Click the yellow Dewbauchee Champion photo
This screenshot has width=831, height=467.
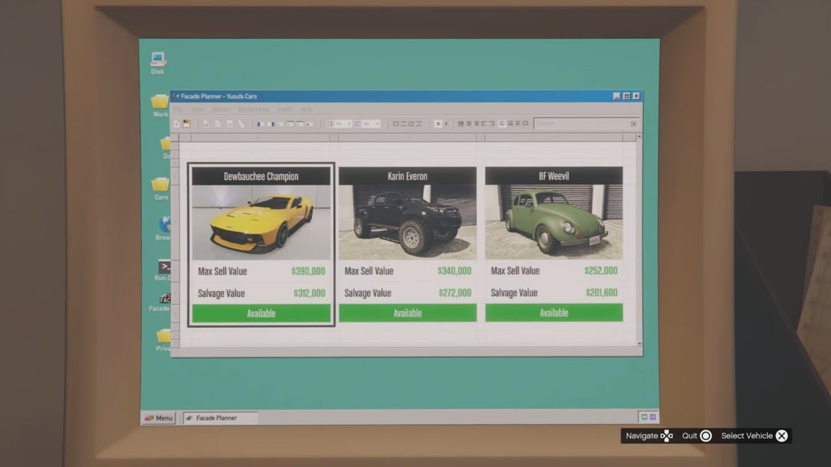(261, 222)
